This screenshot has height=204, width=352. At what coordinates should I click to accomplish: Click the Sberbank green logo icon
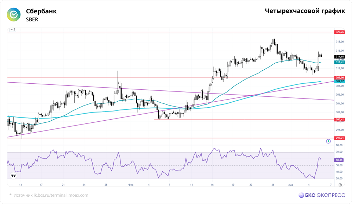click(14, 14)
